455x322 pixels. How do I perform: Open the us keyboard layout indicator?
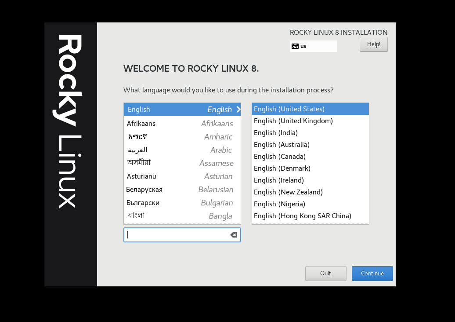314,46
